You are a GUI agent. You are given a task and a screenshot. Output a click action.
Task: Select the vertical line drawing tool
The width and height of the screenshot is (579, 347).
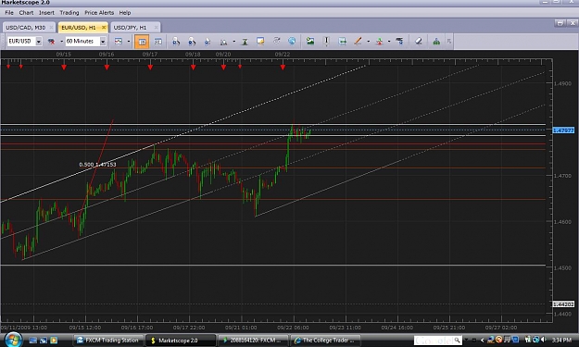pyautogui.click(x=326, y=41)
